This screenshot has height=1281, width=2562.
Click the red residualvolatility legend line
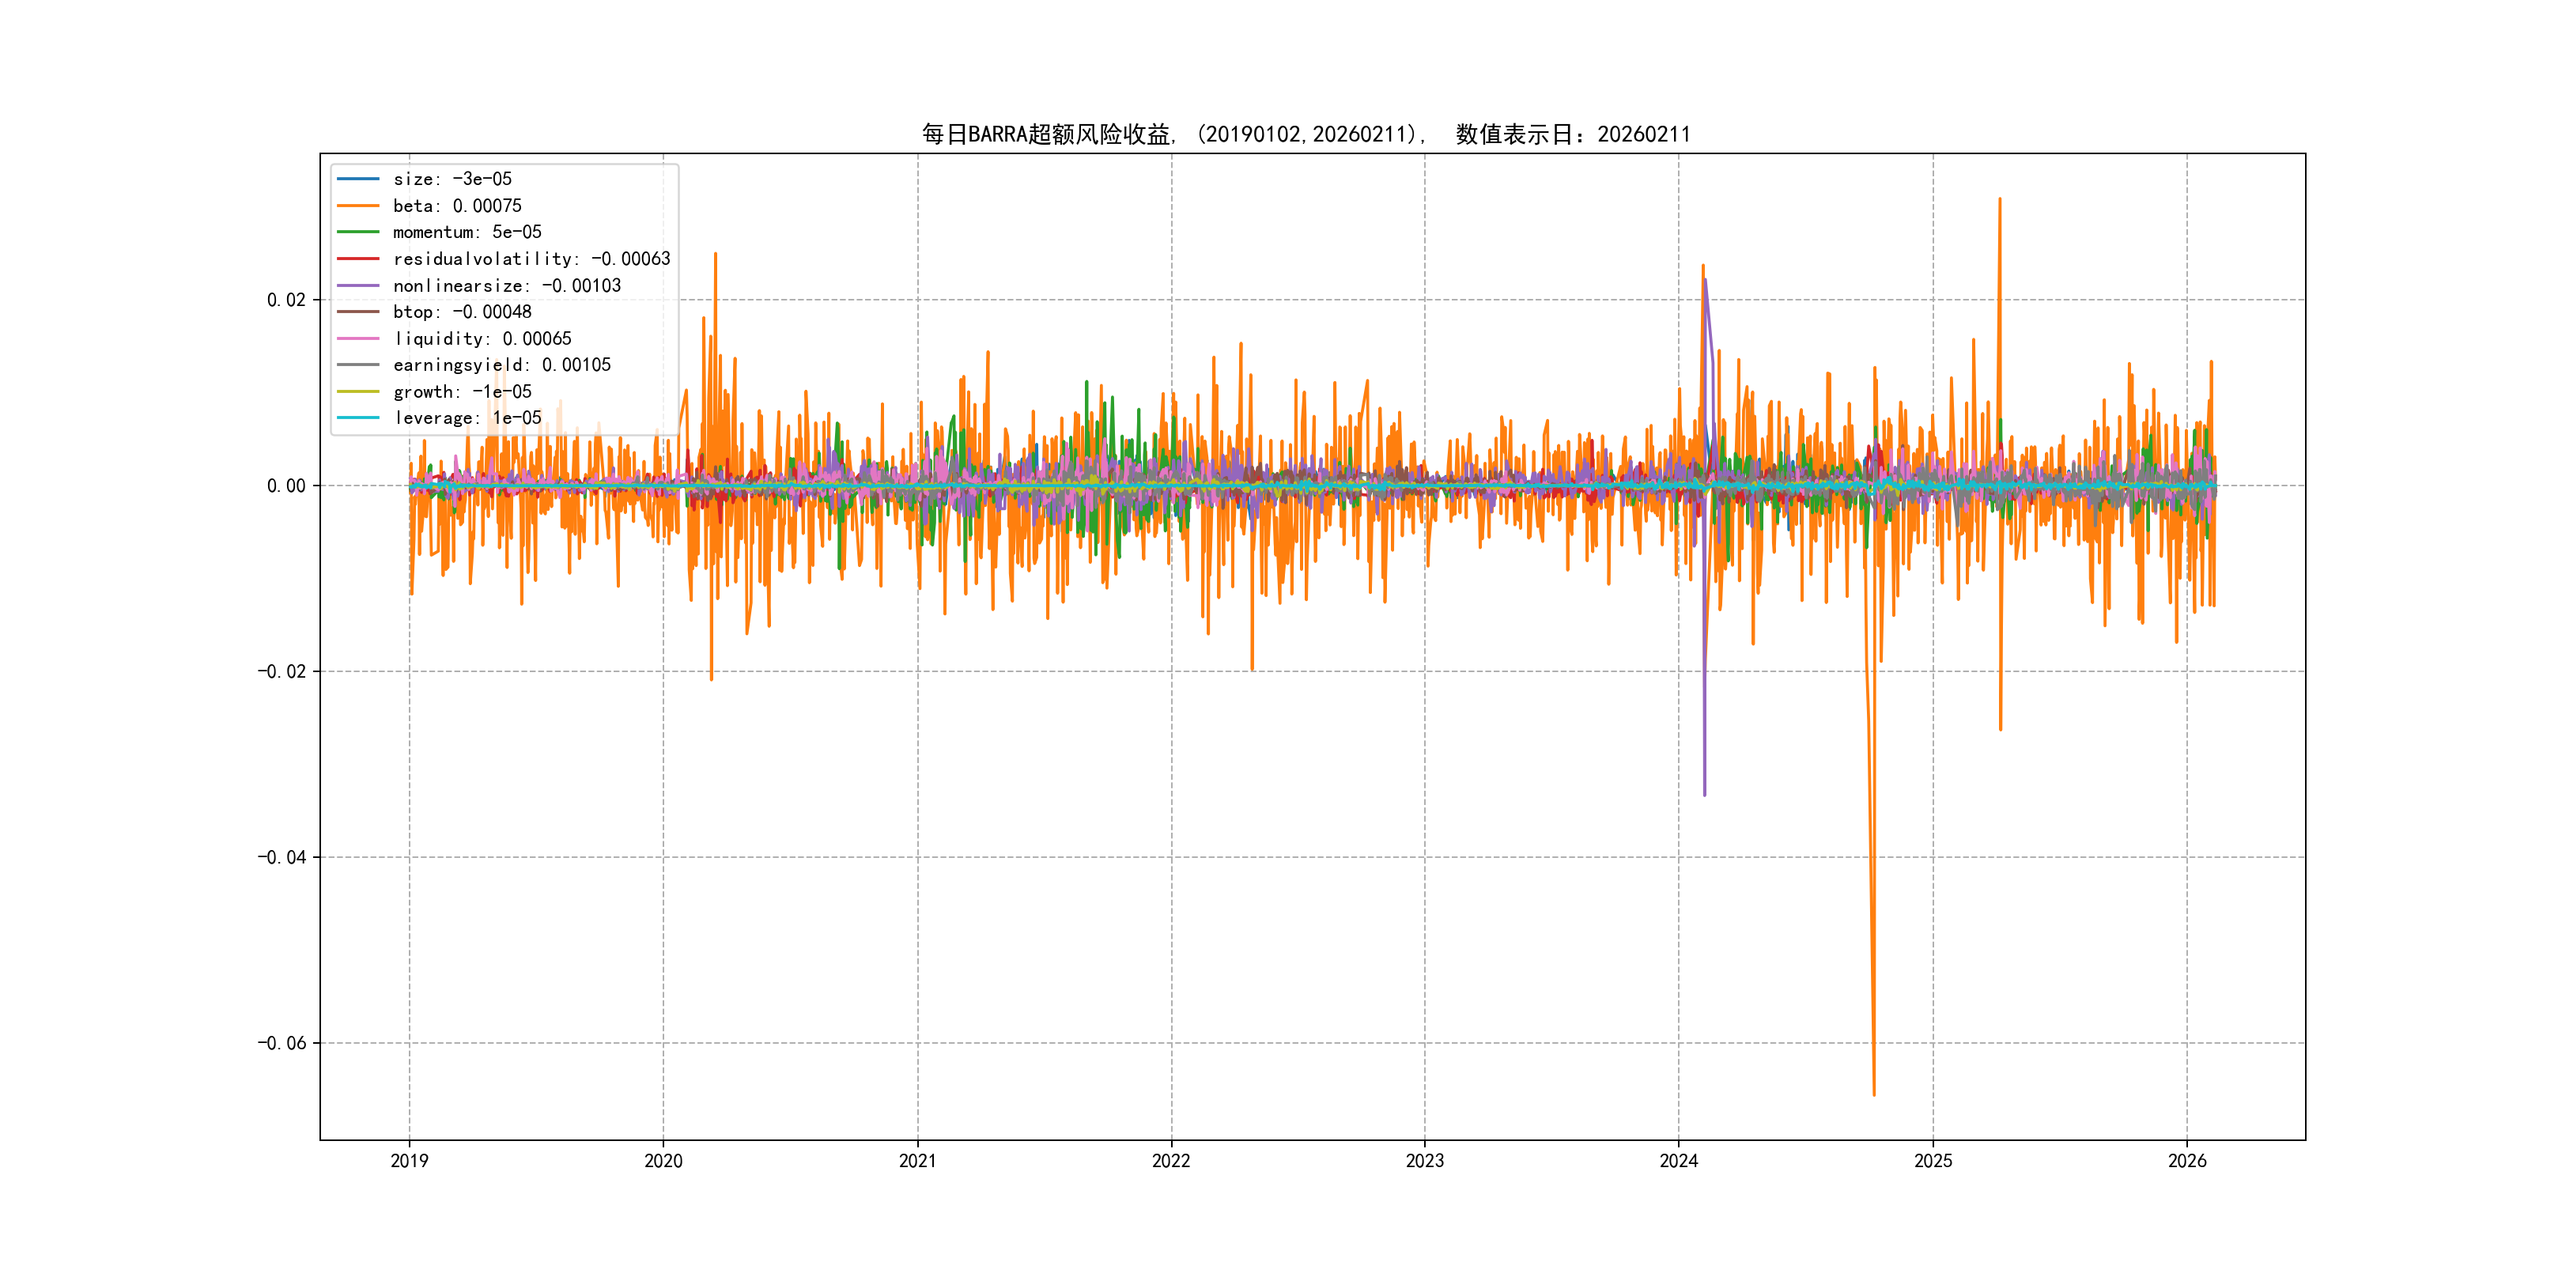pyautogui.click(x=358, y=259)
